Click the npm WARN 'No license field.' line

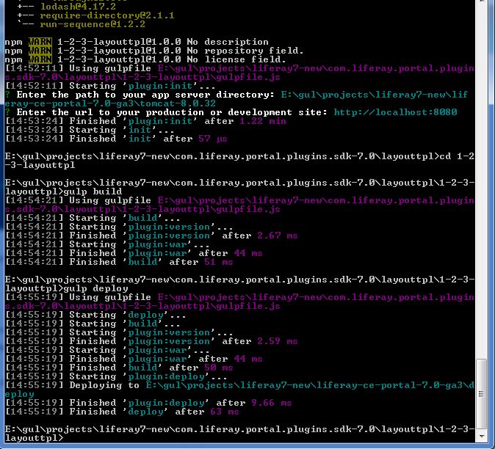point(145,59)
